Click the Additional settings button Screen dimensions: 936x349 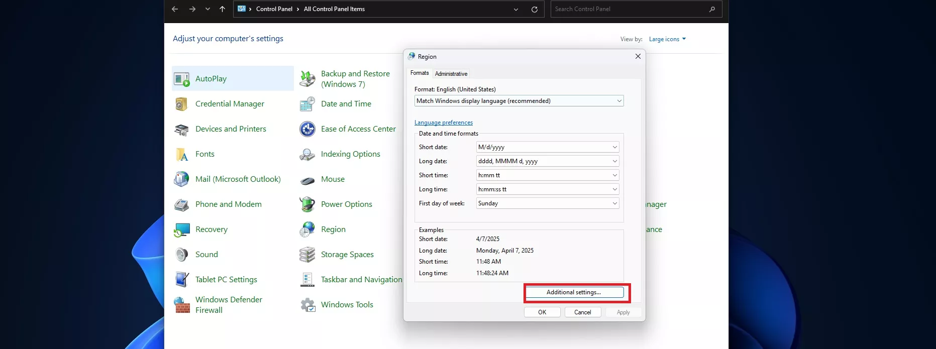coord(574,292)
